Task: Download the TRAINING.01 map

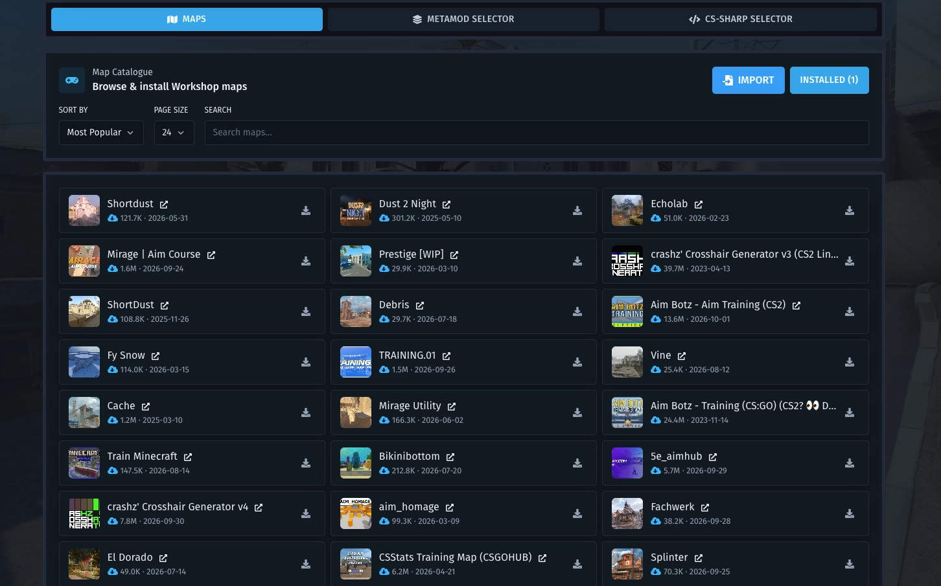Action: 577,362
